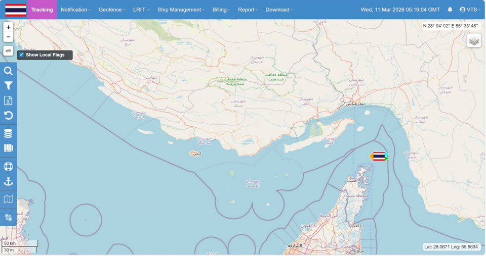
Task: Export data with the Excel file icon
Action: pos(8,100)
